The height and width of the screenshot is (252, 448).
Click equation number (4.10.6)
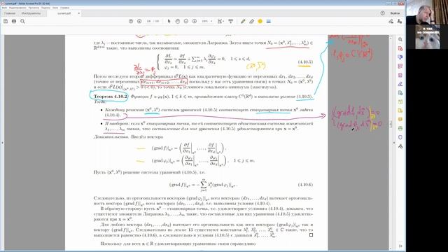(x=305, y=185)
